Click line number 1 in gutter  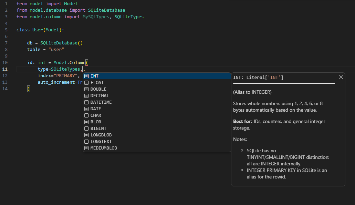coord(6,4)
